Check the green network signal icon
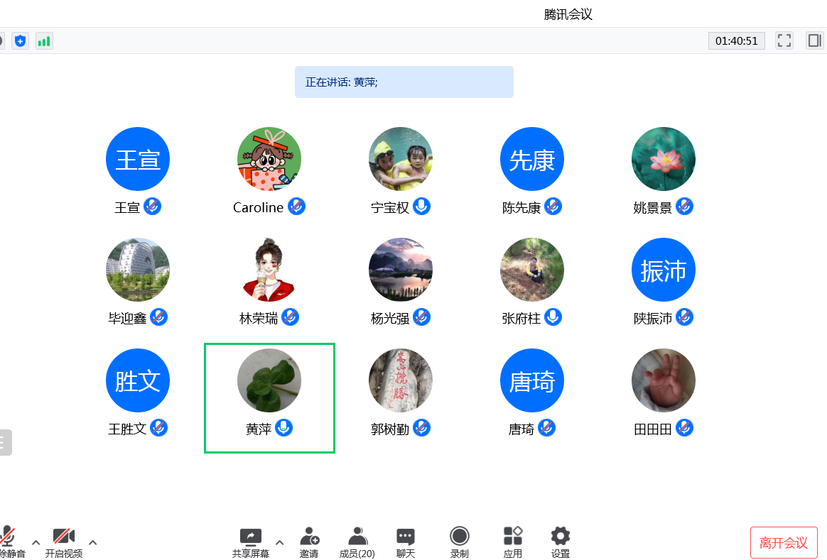The height and width of the screenshot is (560, 827). pos(44,40)
